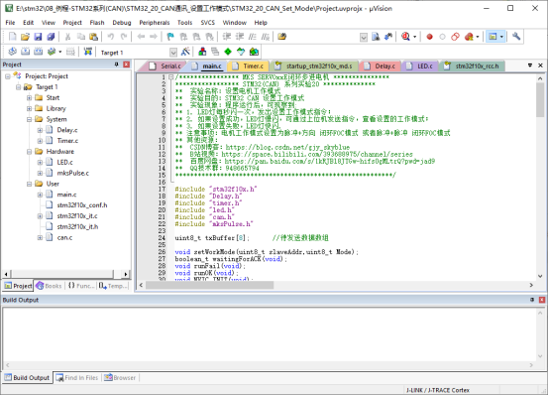
Task: Start debug session with the magnifier d icon
Action: (x=405, y=37)
